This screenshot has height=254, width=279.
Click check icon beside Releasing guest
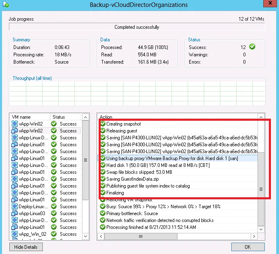click(103, 131)
